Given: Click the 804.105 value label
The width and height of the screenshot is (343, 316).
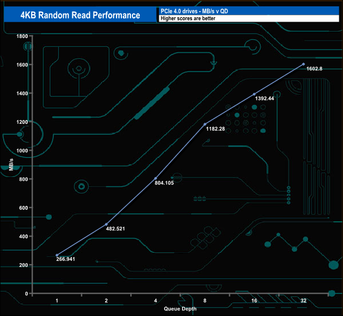Looking at the screenshot, I should tap(164, 183).
